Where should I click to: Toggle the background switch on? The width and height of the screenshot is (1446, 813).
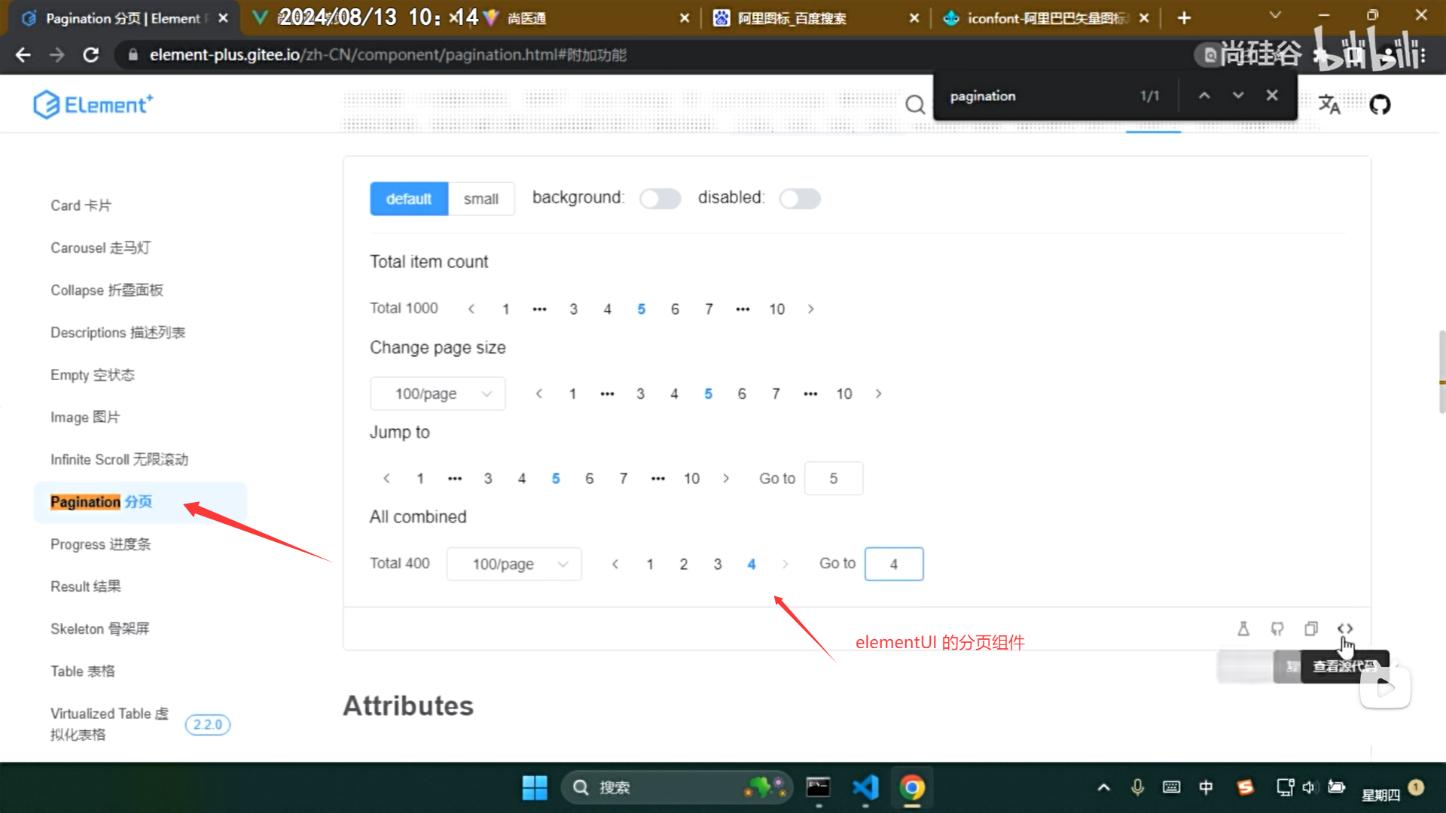click(660, 199)
